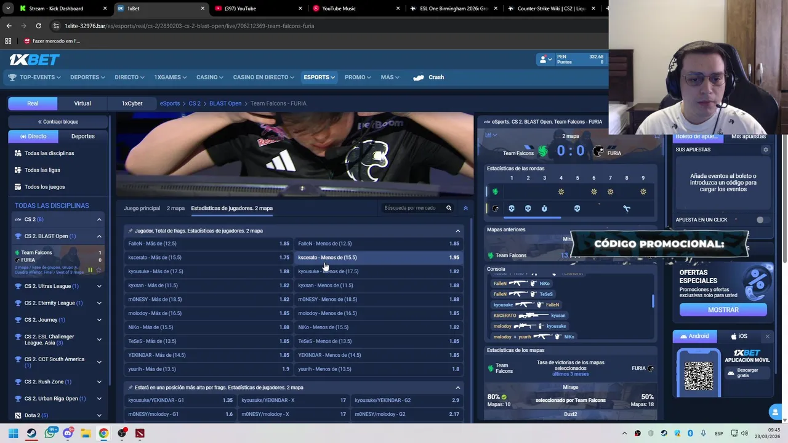Viewport: 788px width, 443px height.
Task: Open the ESPORTS dropdown menu
Action: [319, 78]
